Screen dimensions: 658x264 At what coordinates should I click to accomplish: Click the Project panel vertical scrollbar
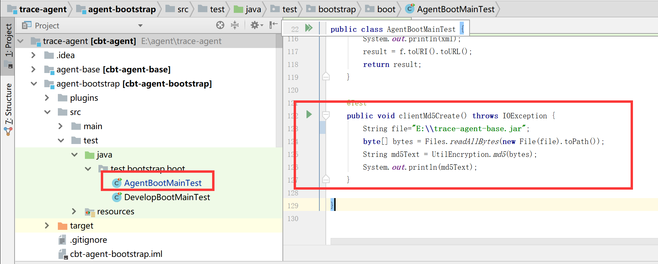pos(279,91)
